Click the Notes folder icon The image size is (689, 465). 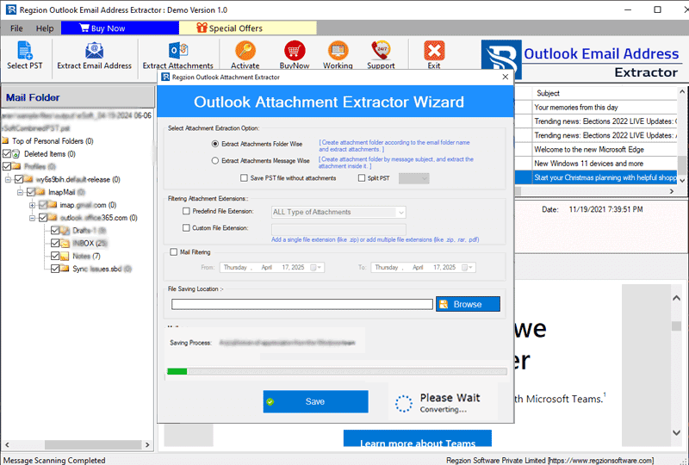click(65, 257)
